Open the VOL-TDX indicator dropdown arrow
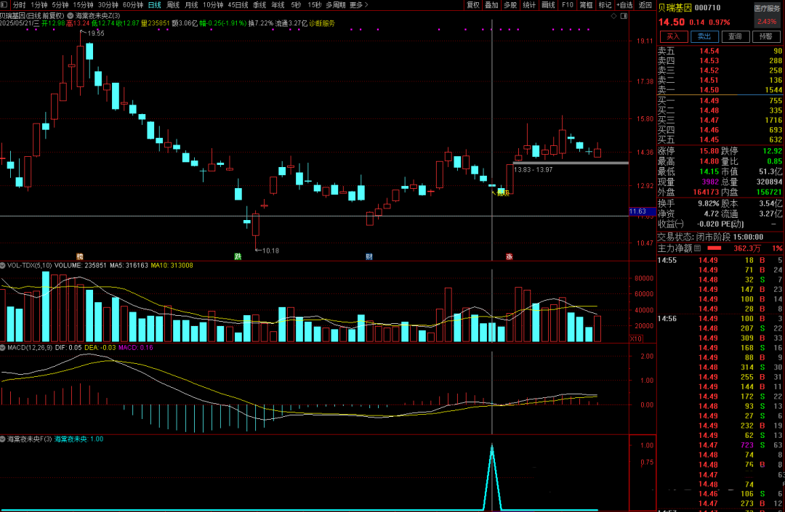 [4, 266]
